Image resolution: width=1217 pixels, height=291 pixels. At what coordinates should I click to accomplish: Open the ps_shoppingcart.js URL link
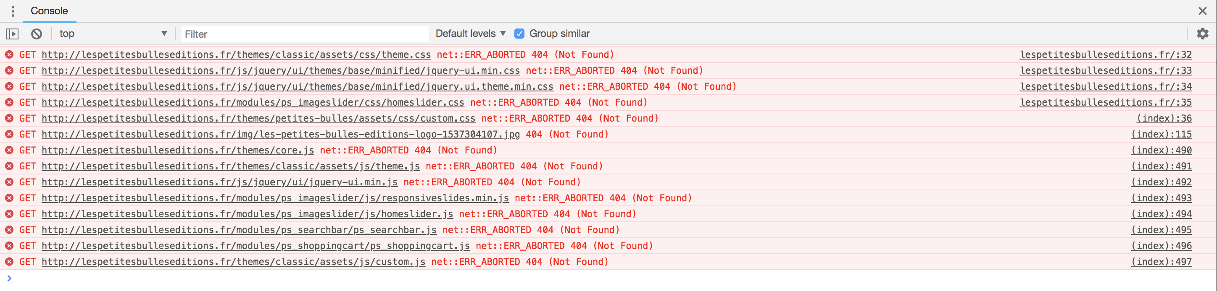pyautogui.click(x=256, y=246)
